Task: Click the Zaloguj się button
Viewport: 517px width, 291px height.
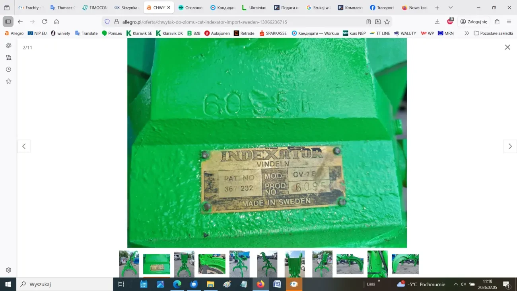Action: [474, 22]
